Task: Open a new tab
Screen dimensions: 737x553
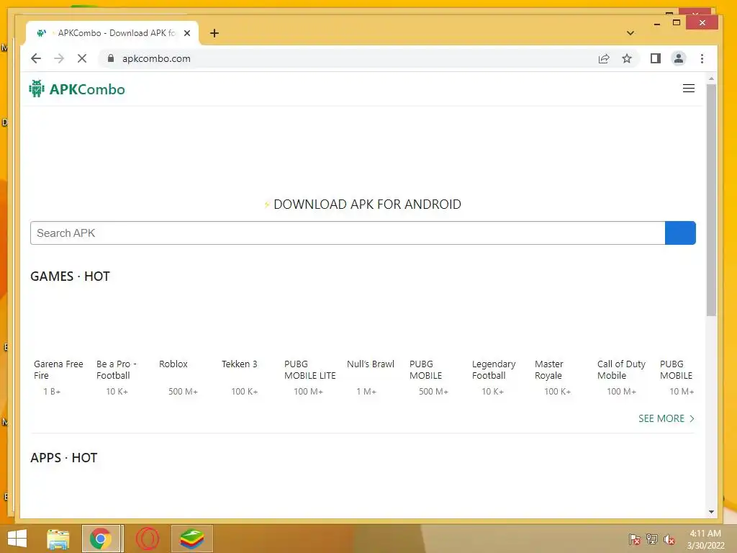Action: click(214, 33)
